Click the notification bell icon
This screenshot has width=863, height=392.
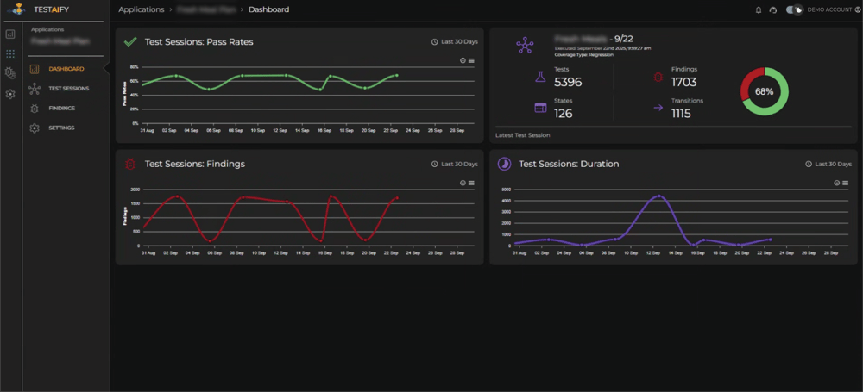click(759, 10)
